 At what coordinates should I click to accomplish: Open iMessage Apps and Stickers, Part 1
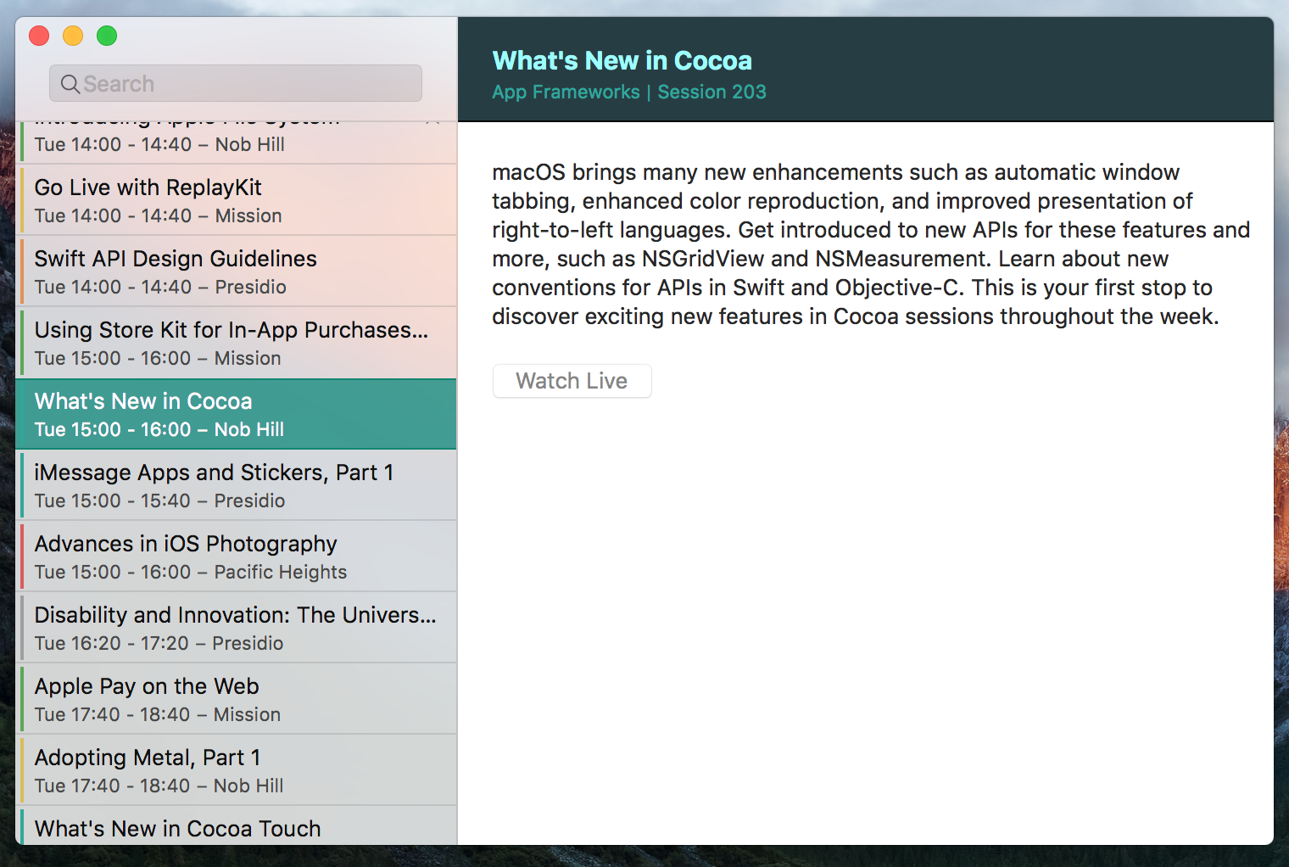[x=237, y=485]
